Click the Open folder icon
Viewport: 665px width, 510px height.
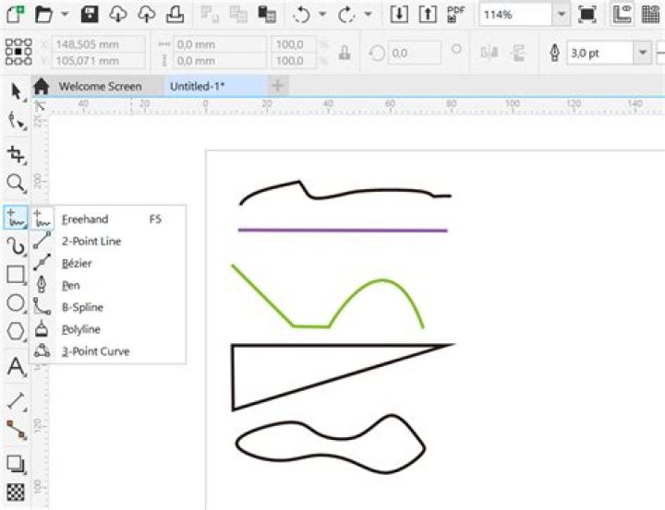pos(43,15)
